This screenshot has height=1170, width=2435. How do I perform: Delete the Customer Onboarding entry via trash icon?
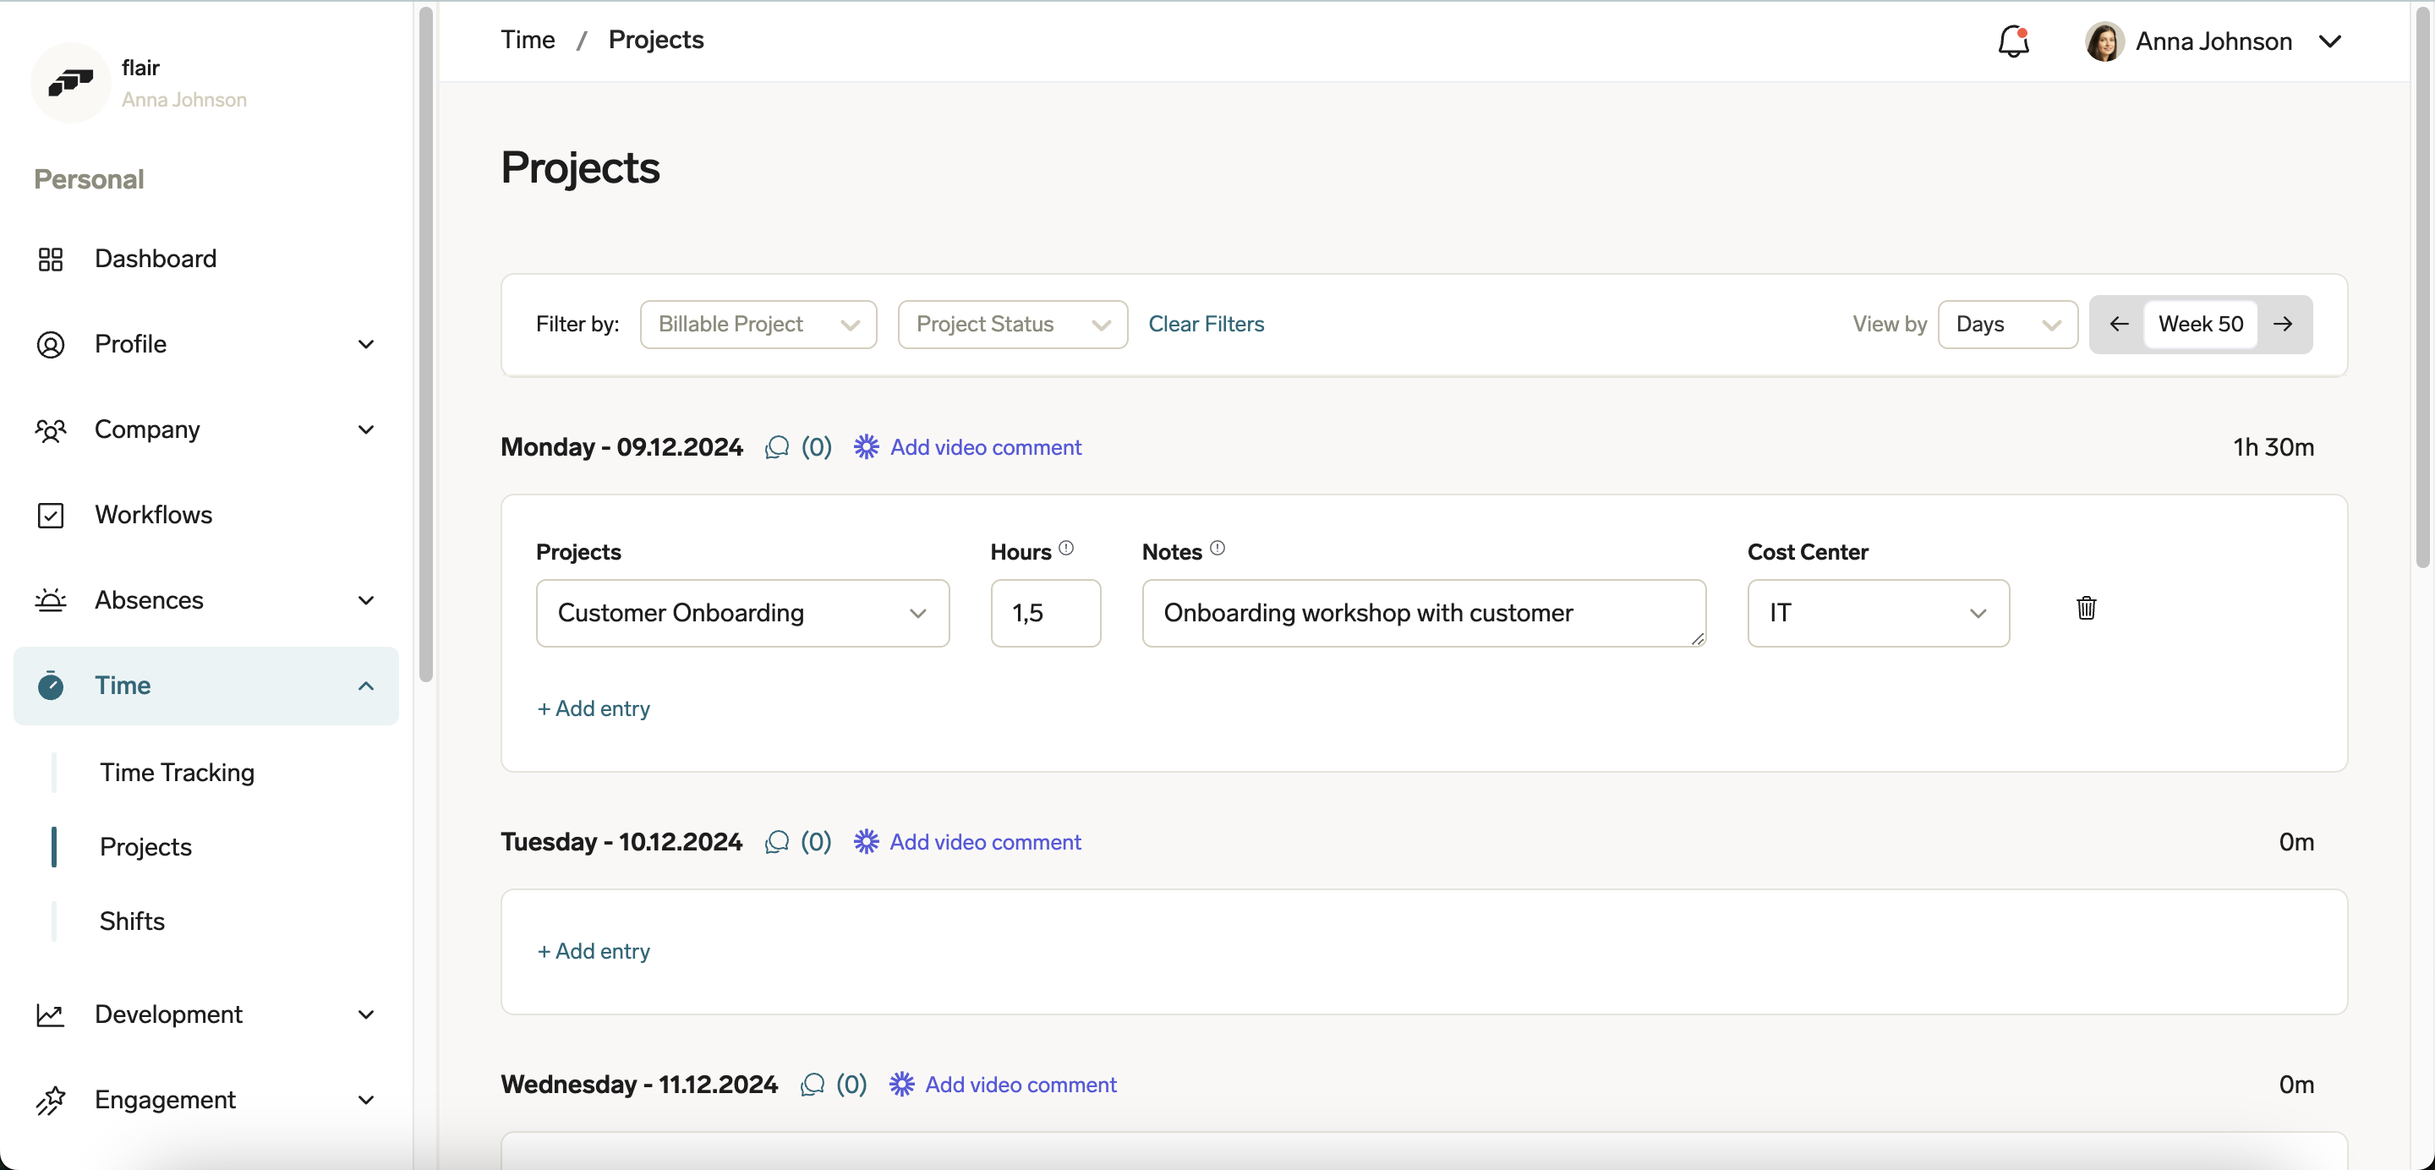click(2086, 608)
